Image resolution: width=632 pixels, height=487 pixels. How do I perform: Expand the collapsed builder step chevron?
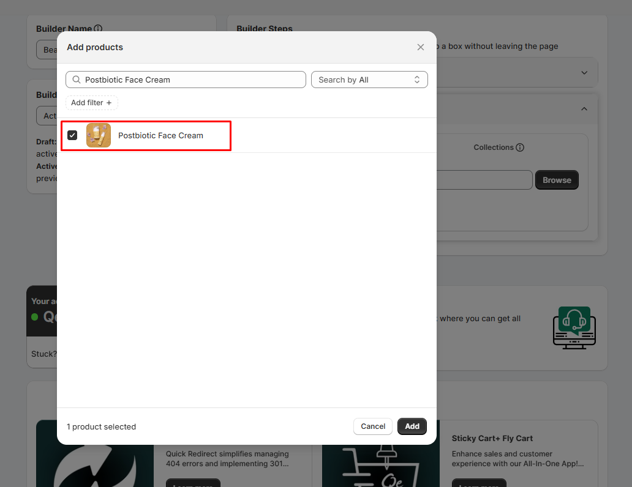coord(584,73)
